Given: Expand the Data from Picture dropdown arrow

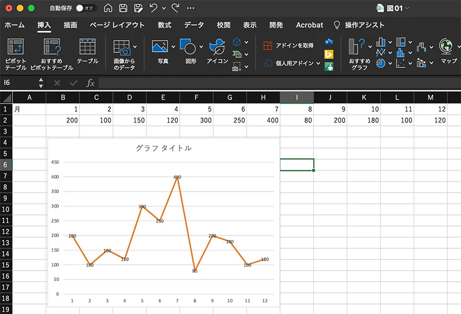Looking at the screenshot, I should (135, 47).
